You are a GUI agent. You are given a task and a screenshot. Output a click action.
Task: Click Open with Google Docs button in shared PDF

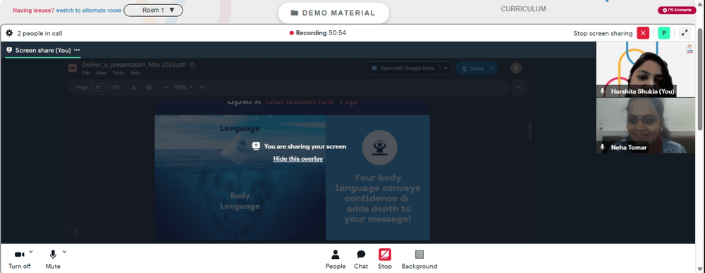(x=402, y=68)
